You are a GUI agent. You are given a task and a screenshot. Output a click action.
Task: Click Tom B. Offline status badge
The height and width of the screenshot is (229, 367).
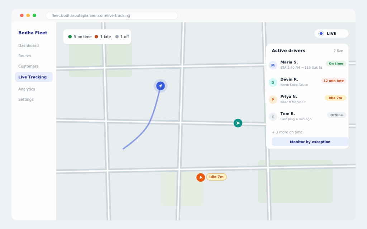(336, 115)
